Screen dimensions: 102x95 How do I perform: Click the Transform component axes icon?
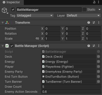tap(7, 22)
